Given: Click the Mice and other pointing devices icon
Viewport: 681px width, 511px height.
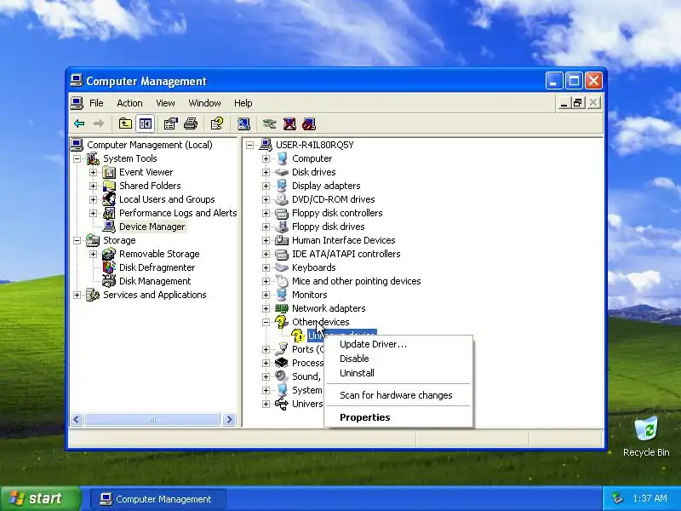Looking at the screenshot, I should (282, 281).
